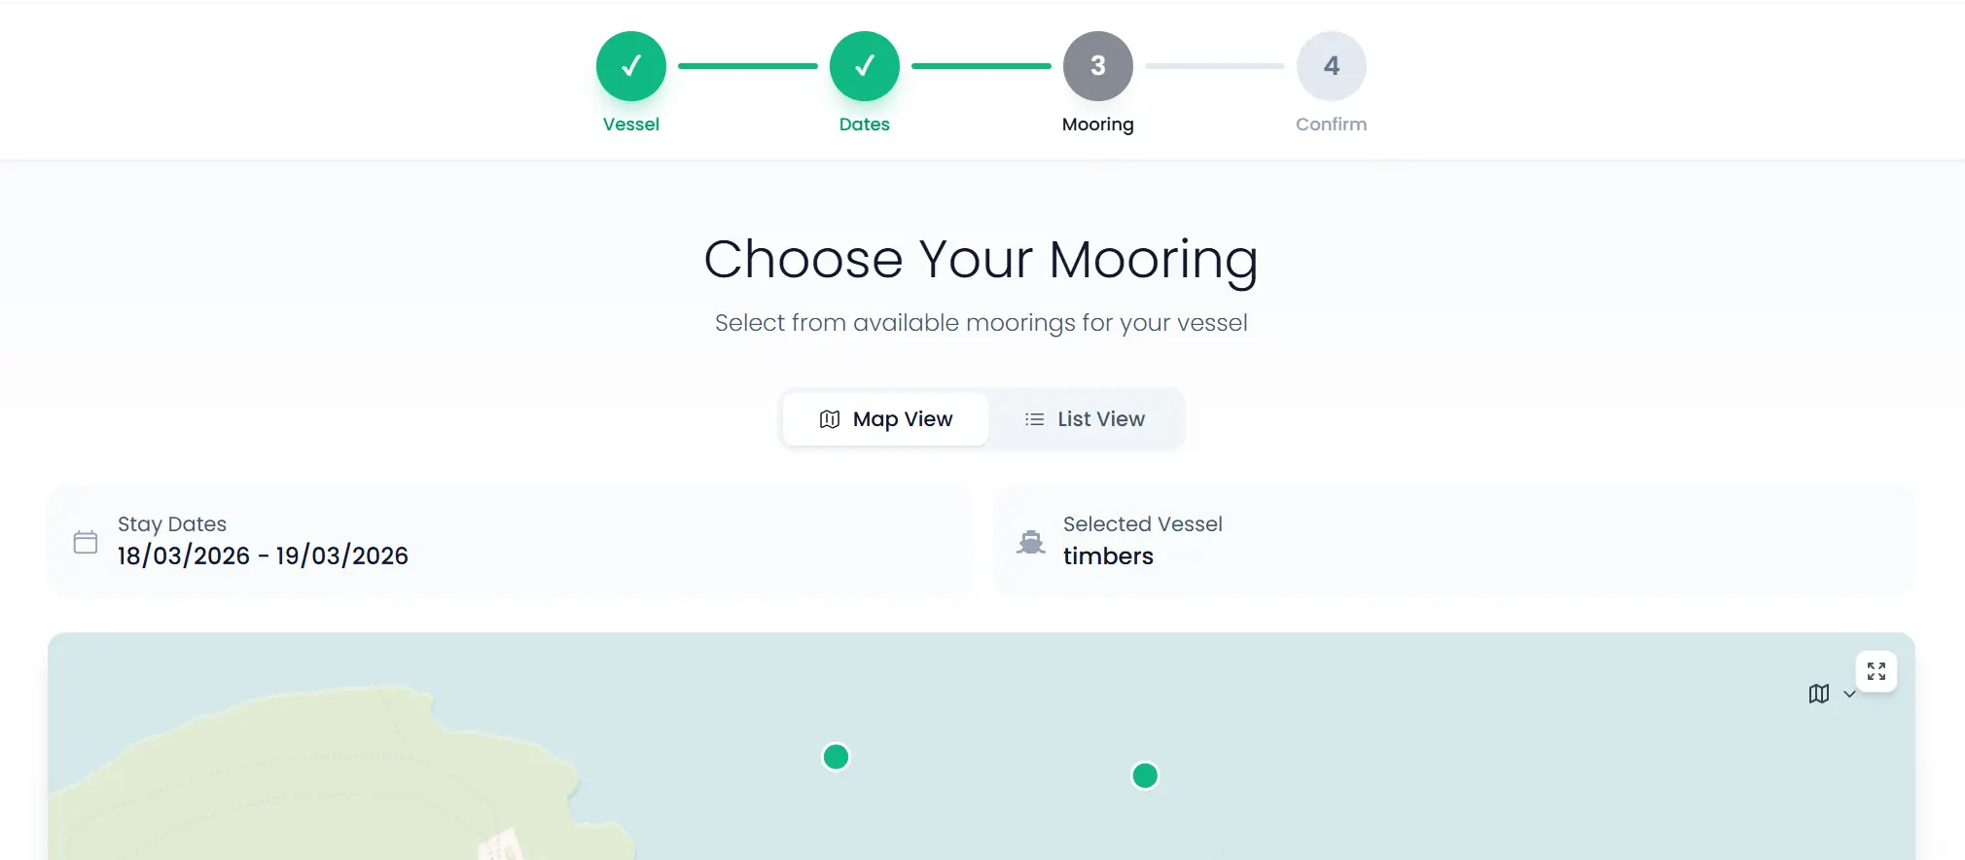Viewport: 1965px width, 860px height.
Task: Click the green checkmark on the Dates step
Action: pyautogui.click(x=864, y=65)
